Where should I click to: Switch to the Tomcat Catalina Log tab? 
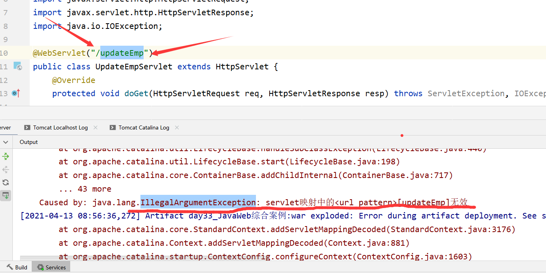tap(143, 127)
